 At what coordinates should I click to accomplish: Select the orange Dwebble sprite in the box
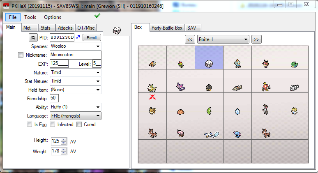coord(152,64)
